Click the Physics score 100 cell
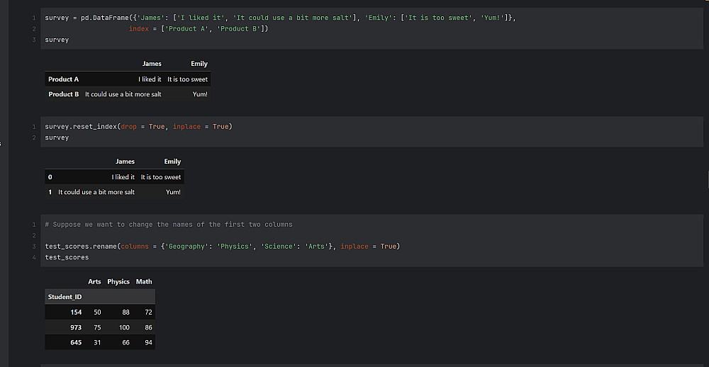709x367 pixels. coord(124,327)
